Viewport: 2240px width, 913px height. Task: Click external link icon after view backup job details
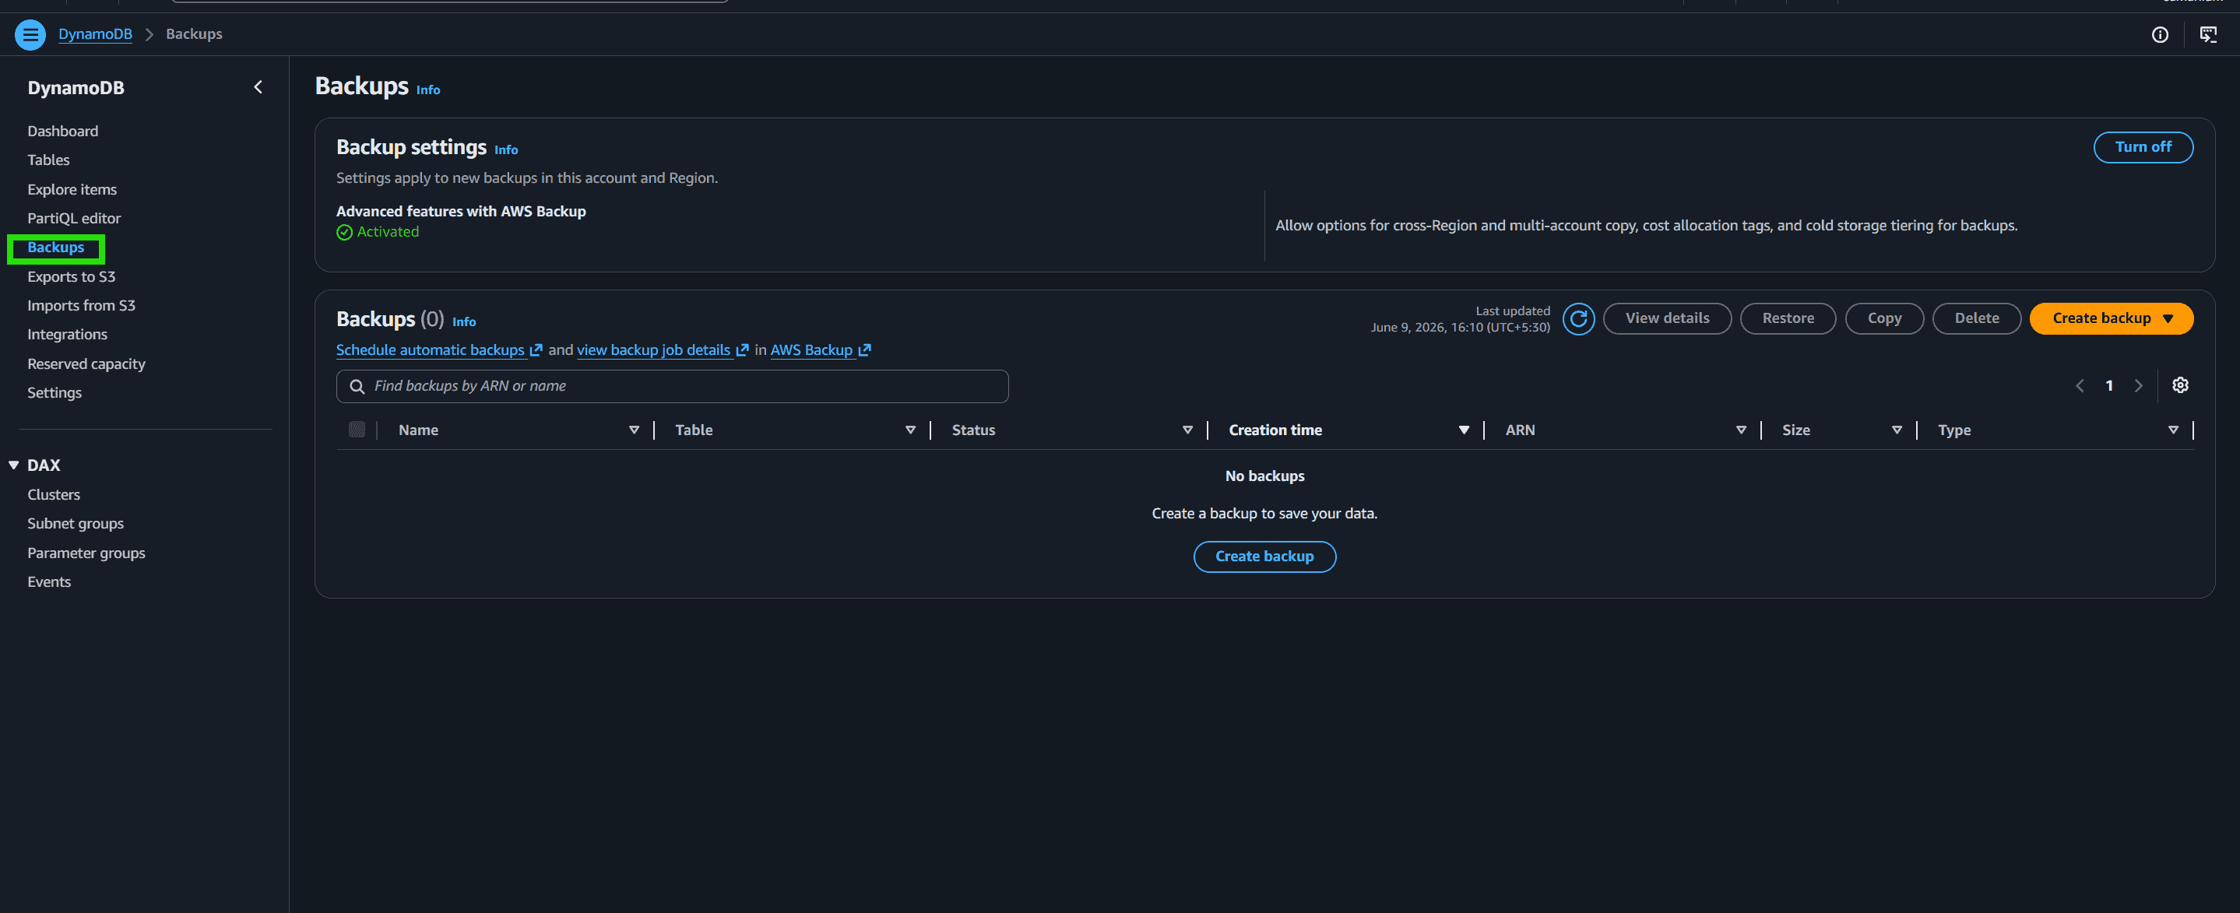742,349
